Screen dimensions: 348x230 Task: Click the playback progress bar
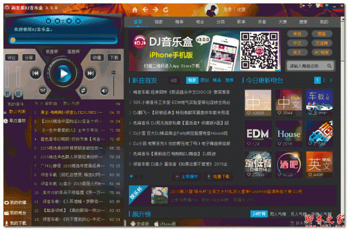pyautogui.click(x=63, y=40)
